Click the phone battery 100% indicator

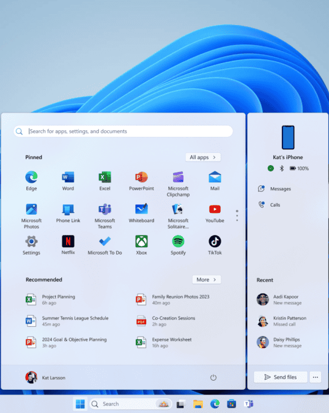click(x=299, y=168)
